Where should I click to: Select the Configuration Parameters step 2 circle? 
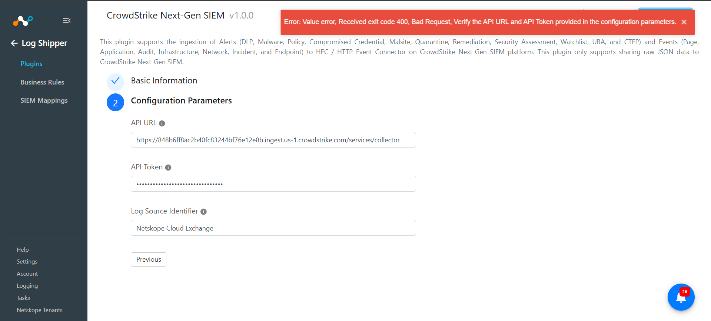(115, 102)
